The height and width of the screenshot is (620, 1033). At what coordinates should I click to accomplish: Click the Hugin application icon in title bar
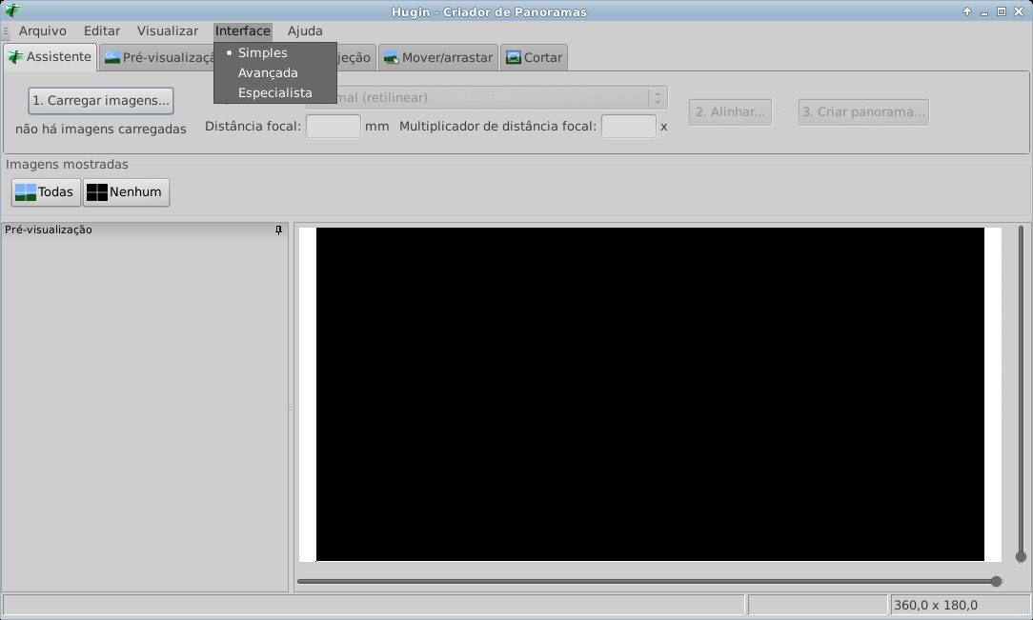(11, 11)
